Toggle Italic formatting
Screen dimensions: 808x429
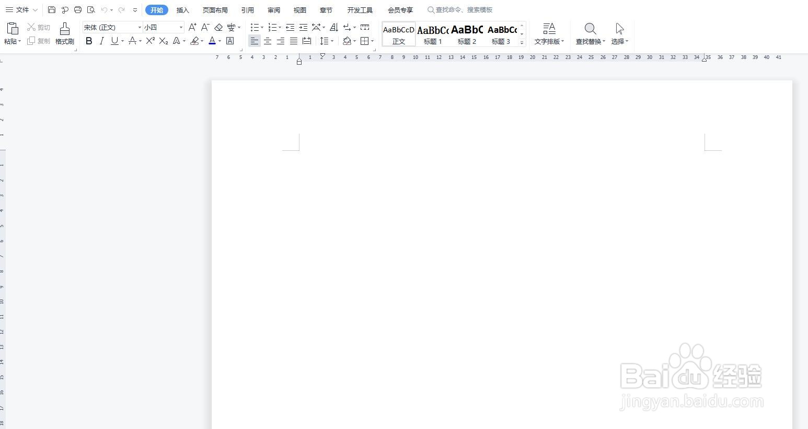pyautogui.click(x=101, y=41)
